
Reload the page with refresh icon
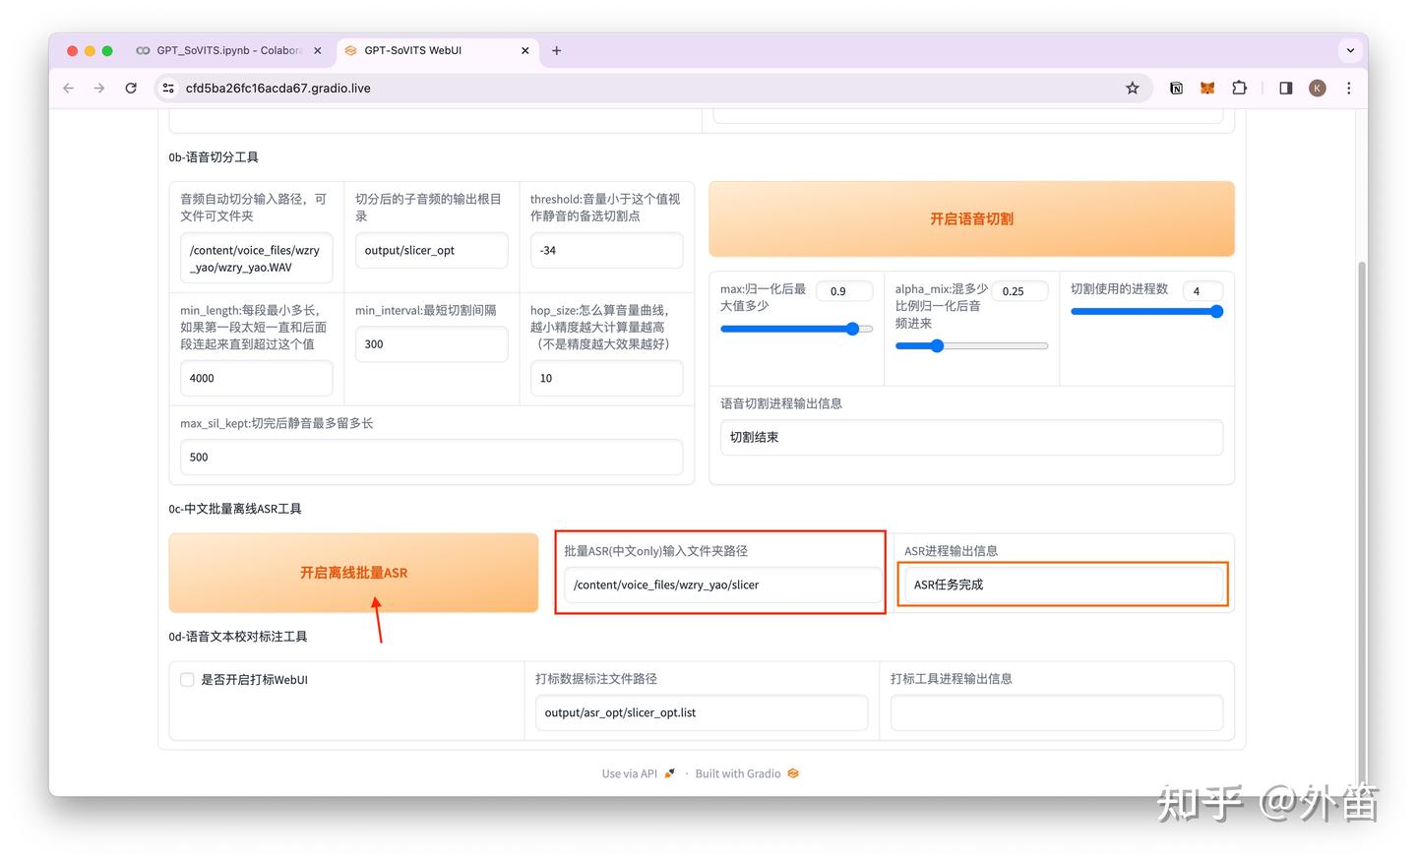(131, 88)
